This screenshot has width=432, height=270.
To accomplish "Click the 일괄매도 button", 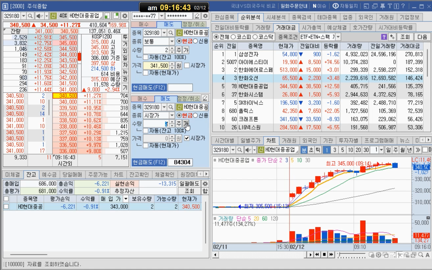I will [x=190, y=184].
